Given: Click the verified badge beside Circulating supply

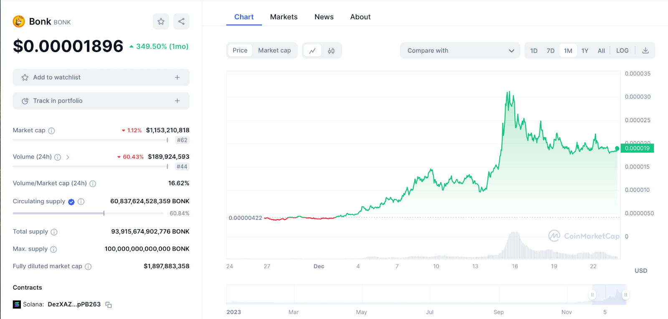Looking at the screenshot, I should pos(71,202).
